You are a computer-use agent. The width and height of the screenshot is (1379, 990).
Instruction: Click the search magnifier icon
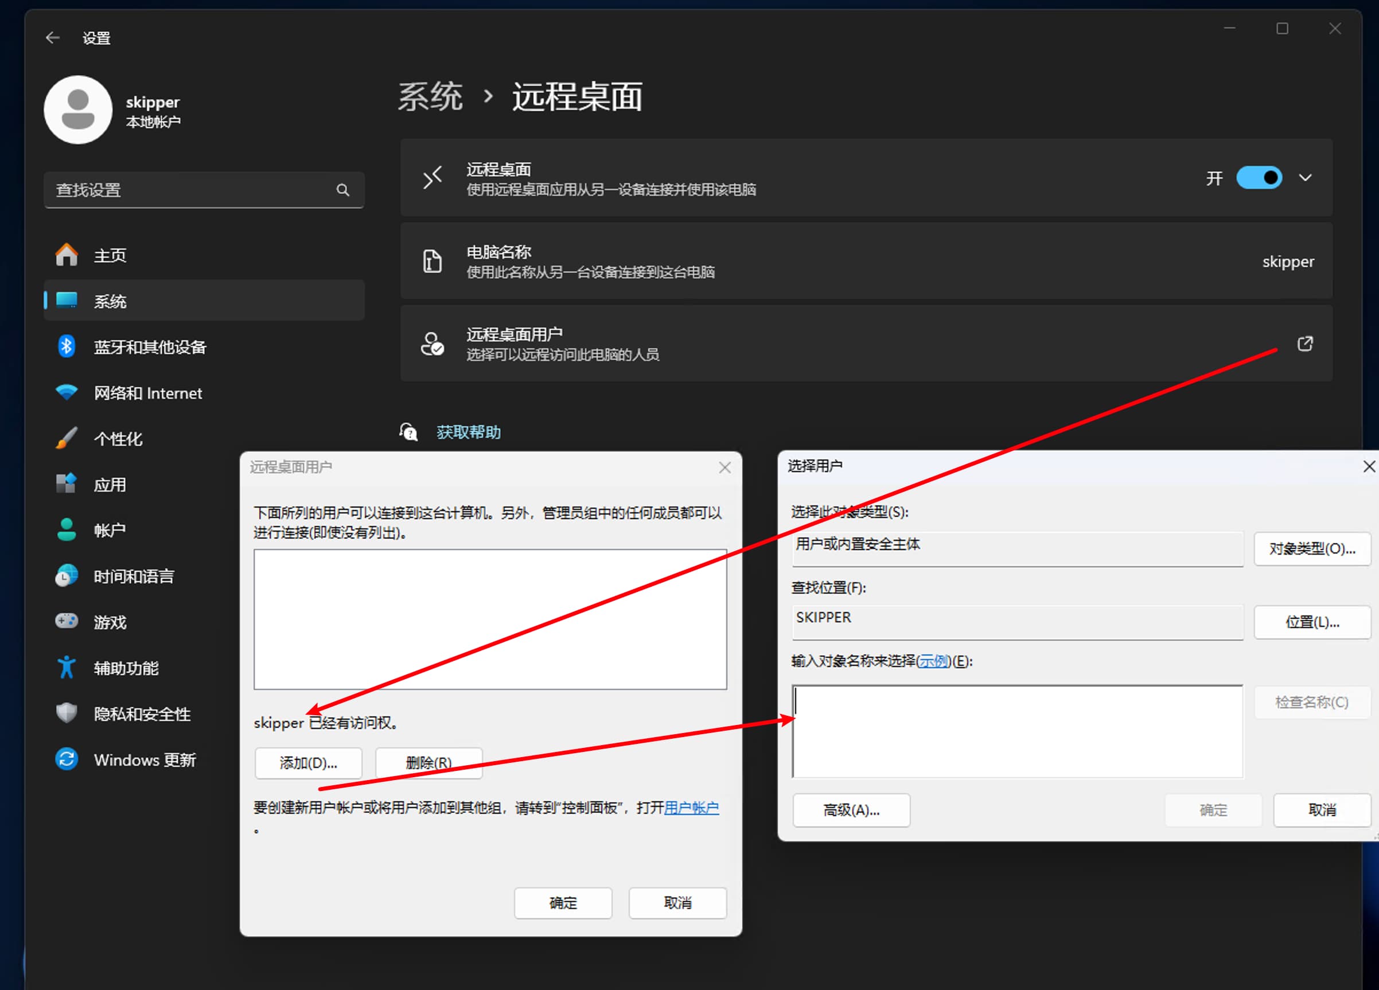click(x=343, y=190)
